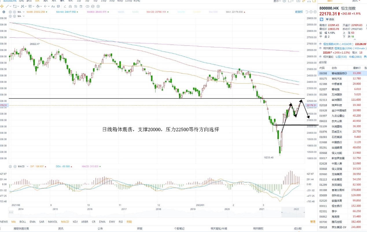Toggle the faded MA1000 line on
The image size is (367, 232).
click(x=213, y=12)
